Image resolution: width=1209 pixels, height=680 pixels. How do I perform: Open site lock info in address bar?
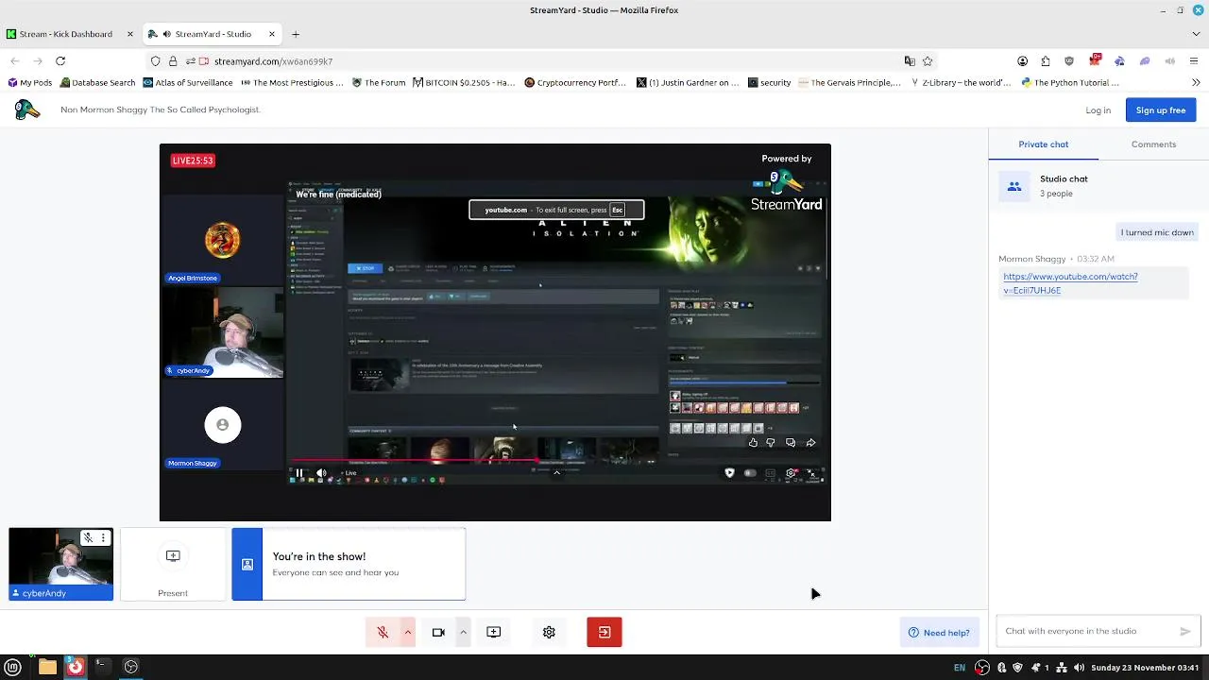coord(173,61)
